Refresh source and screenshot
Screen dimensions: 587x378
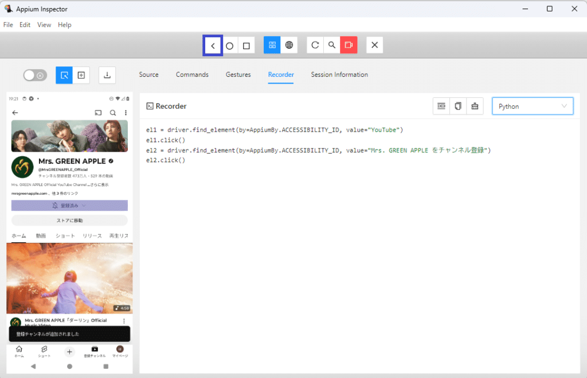pos(315,45)
